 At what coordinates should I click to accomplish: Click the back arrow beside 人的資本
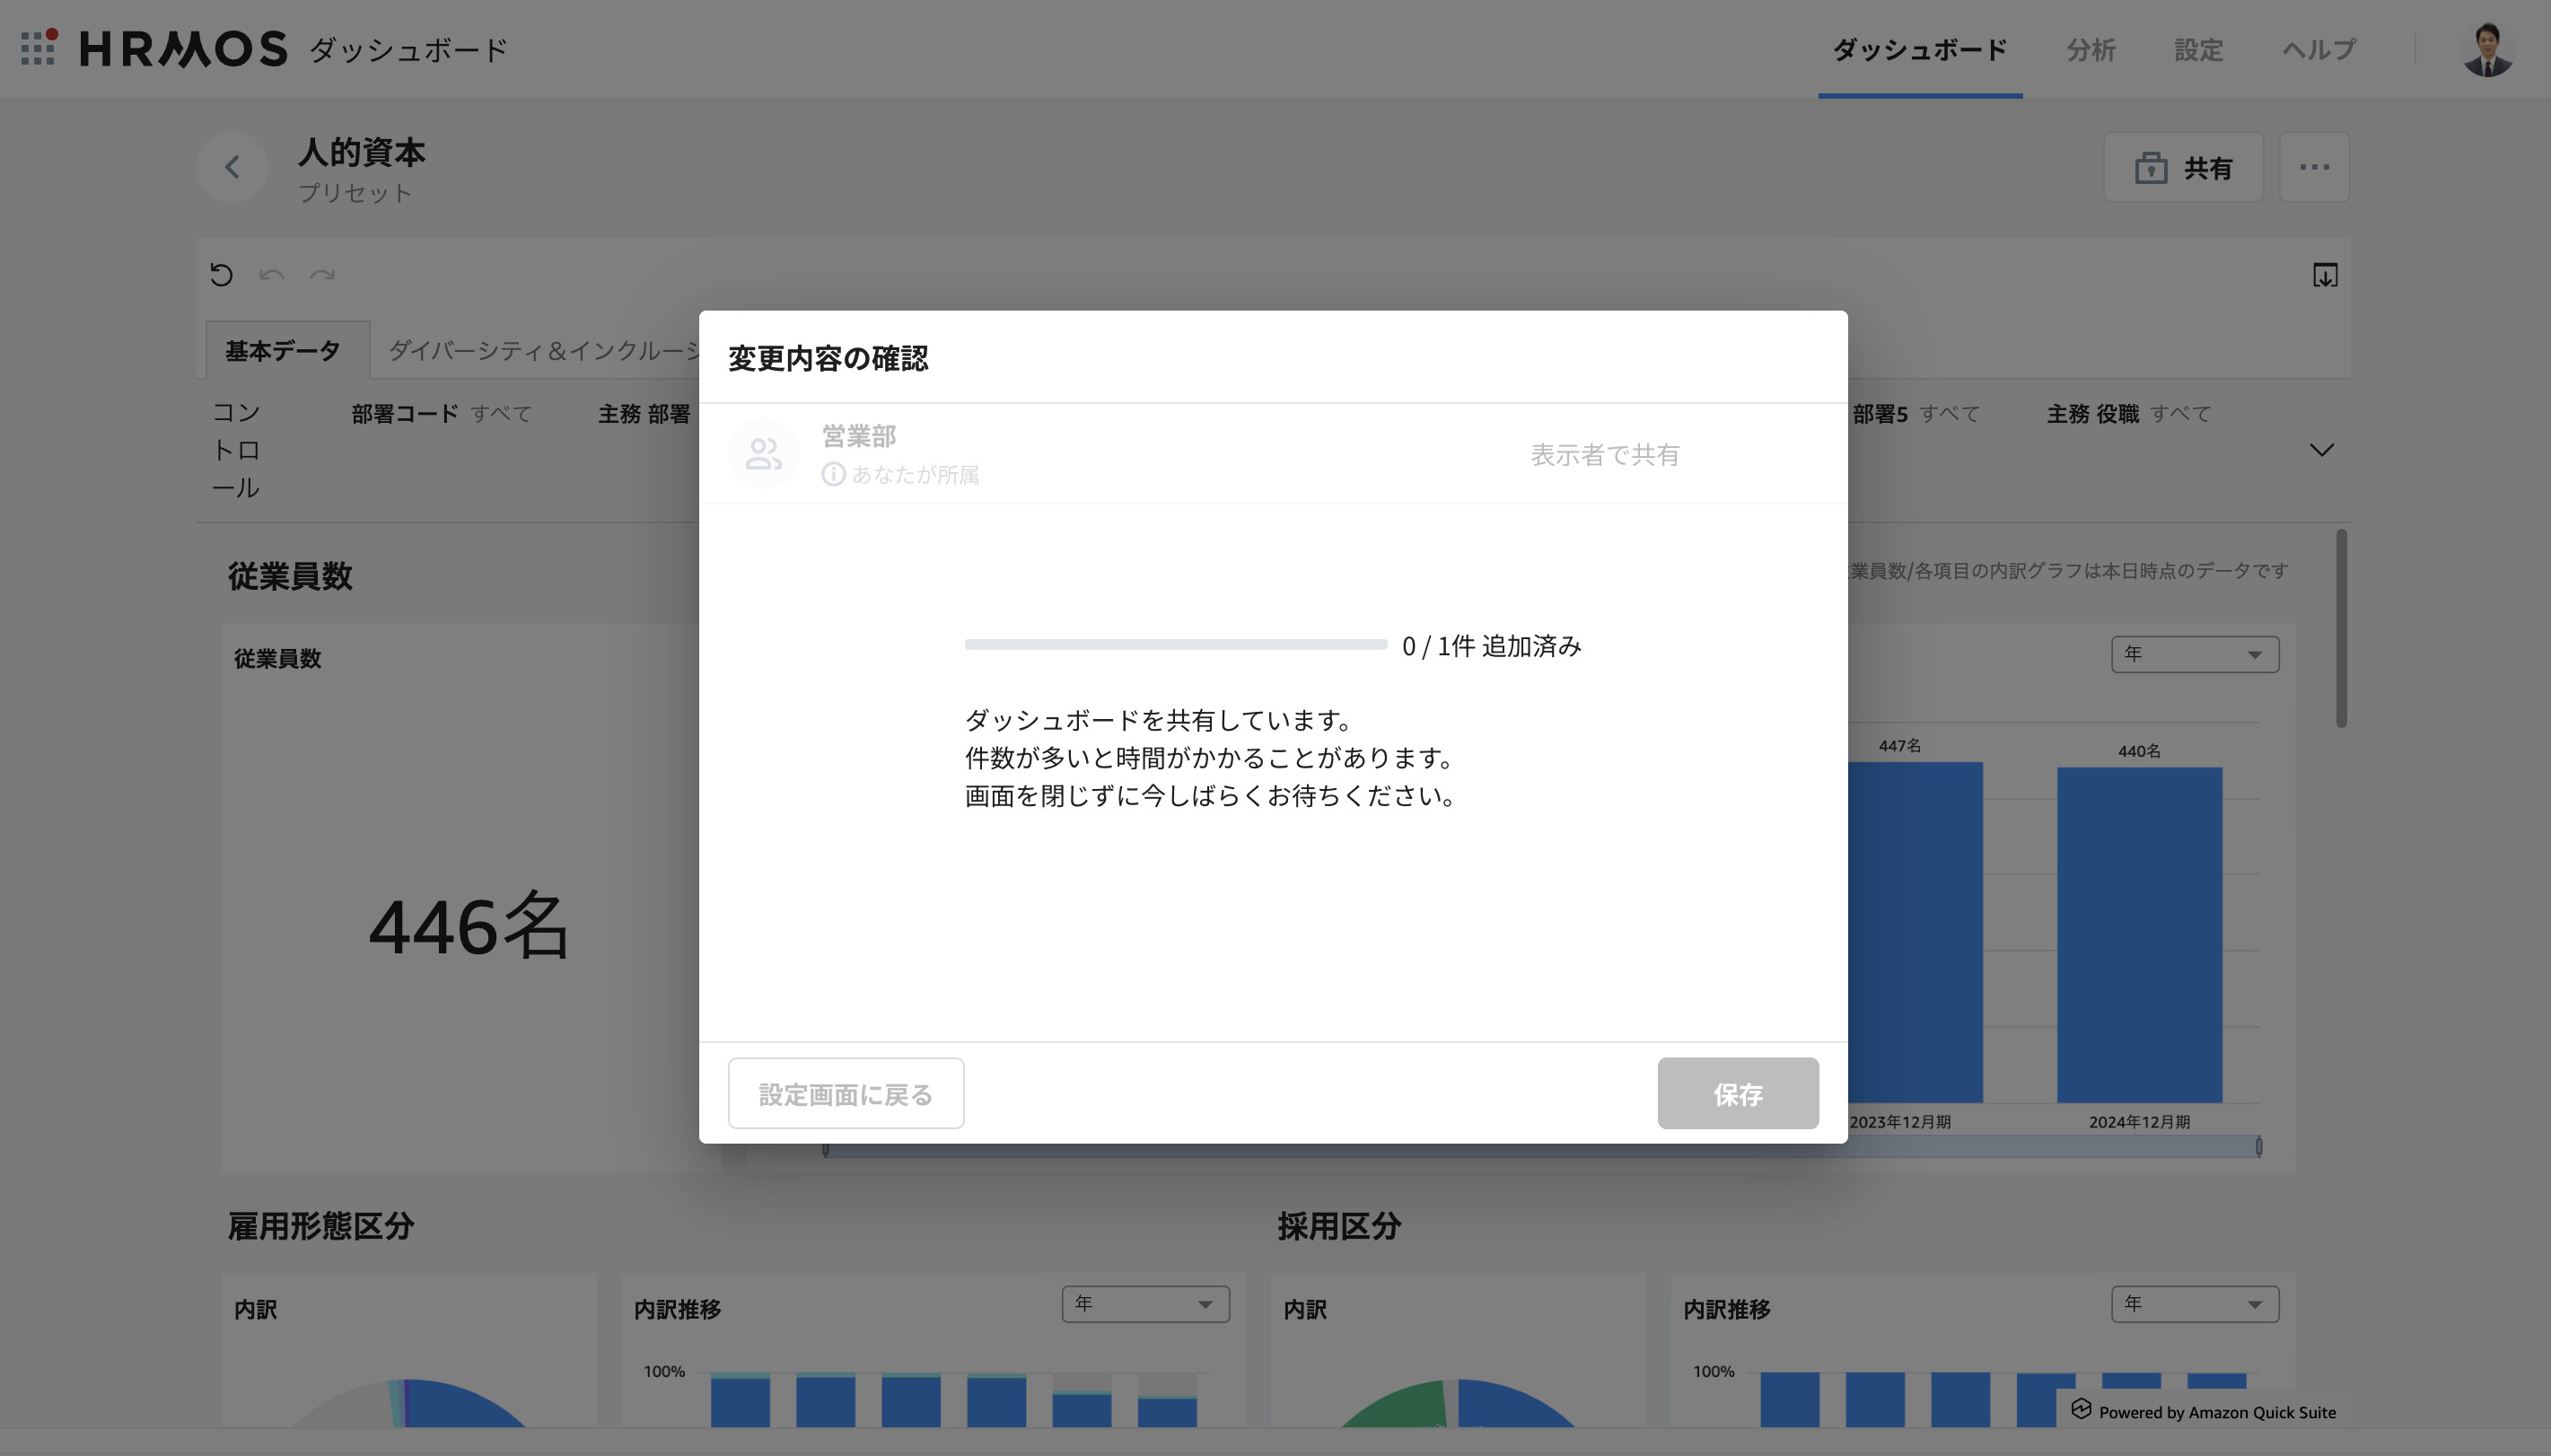[232, 167]
